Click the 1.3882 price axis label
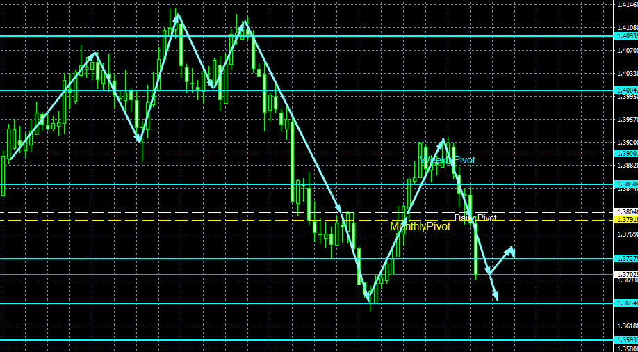This screenshot has width=638, height=352. [x=628, y=166]
